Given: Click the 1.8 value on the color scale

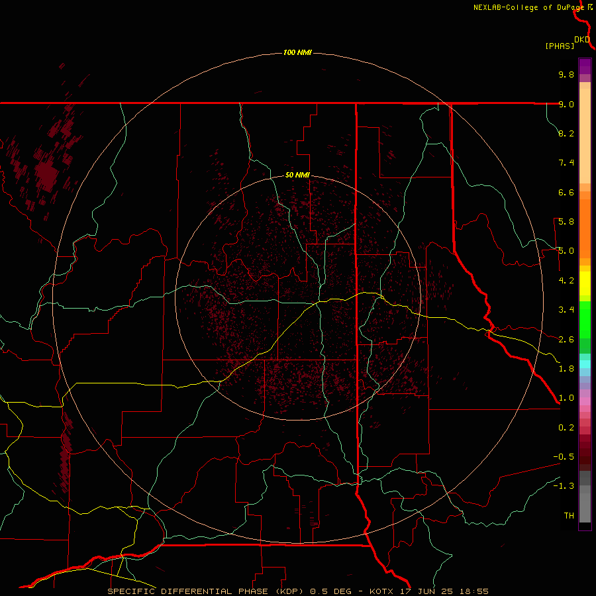Looking at the screenshot, I should click(566, 369).
